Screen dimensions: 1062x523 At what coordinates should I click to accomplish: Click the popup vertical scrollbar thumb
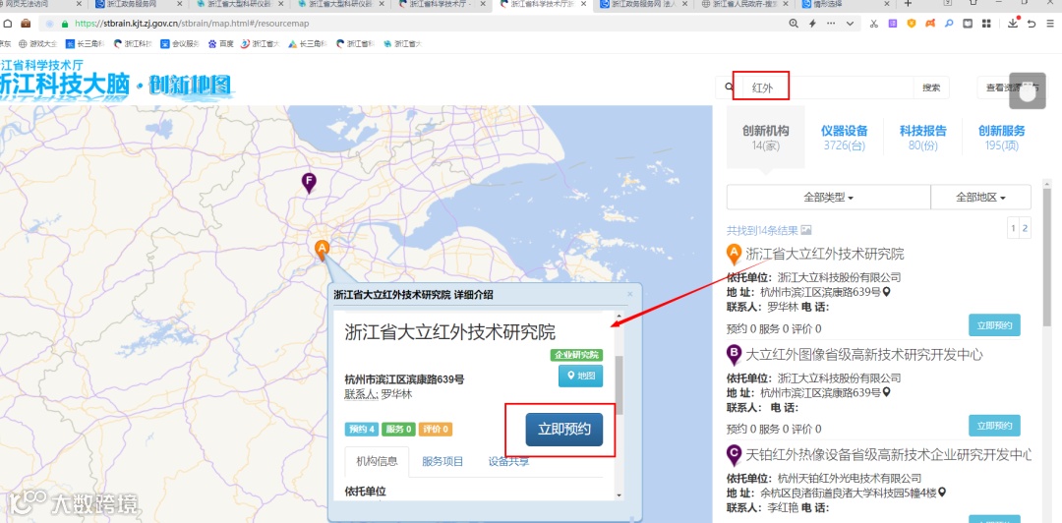click(x=619, y=384)
